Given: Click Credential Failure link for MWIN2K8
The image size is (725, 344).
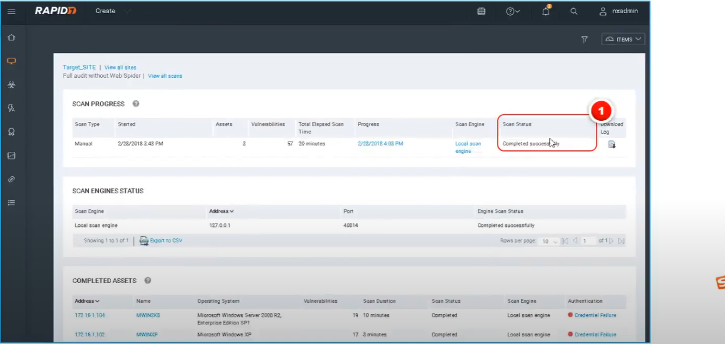Looking at the screenshot, I should pos(595,315).
